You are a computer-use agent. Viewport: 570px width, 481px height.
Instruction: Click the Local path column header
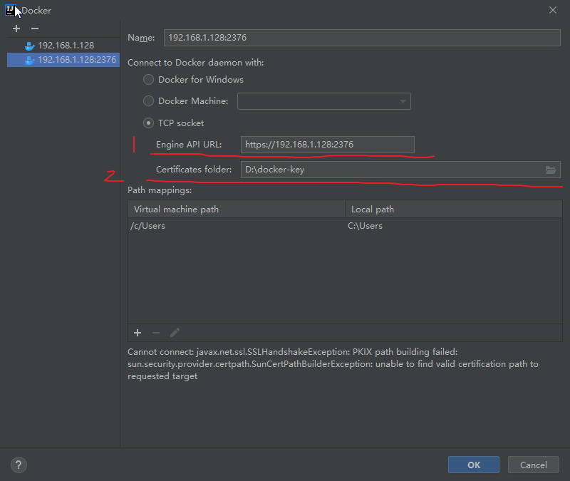point(453,209)
